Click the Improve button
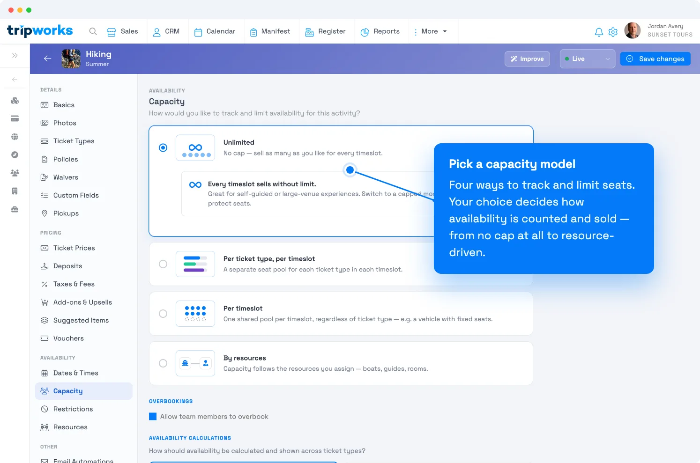700x463 pixels. pyautogui.click(x=527, y=59)
